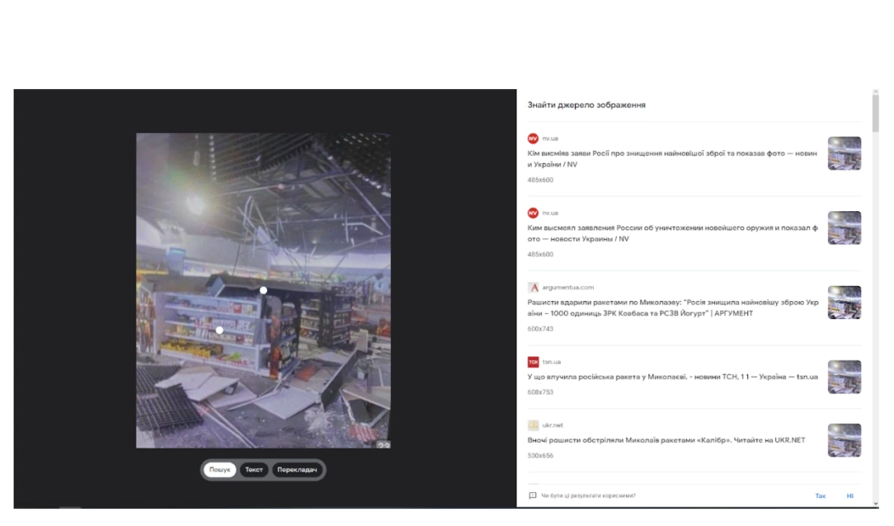Switch to the Пошук mode
894x526 pixels.
(220, 470)
